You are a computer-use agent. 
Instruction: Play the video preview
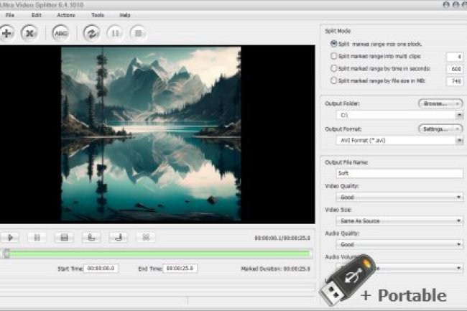point(10,238)
